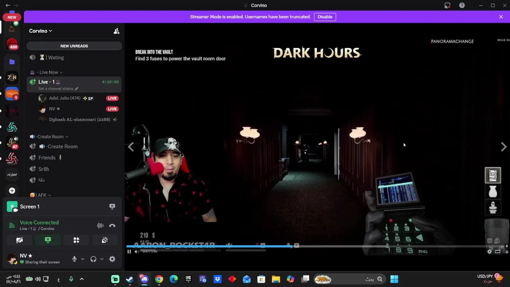
Task: Pause the video playback
Action: tap(129, 252)
